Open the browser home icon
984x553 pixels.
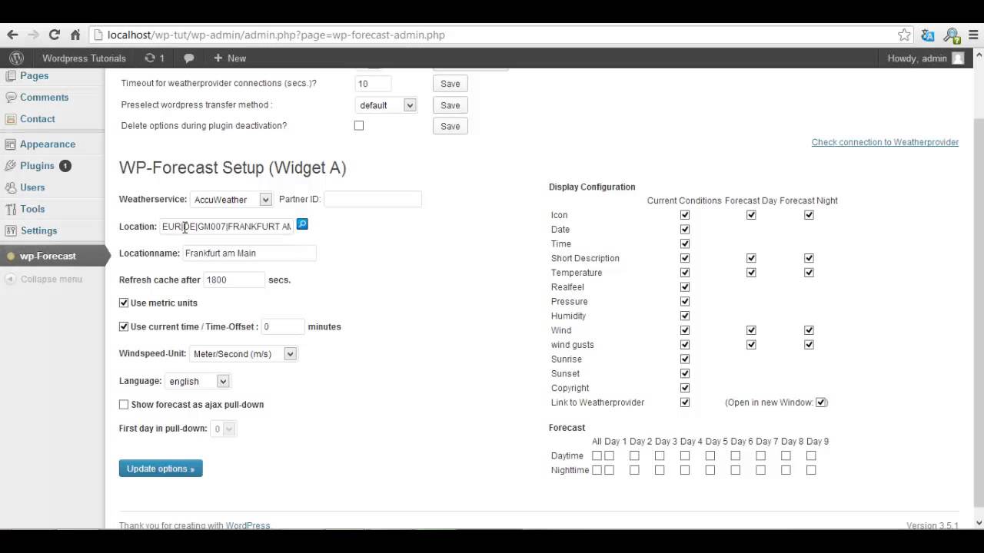click(x=75, y=35)
